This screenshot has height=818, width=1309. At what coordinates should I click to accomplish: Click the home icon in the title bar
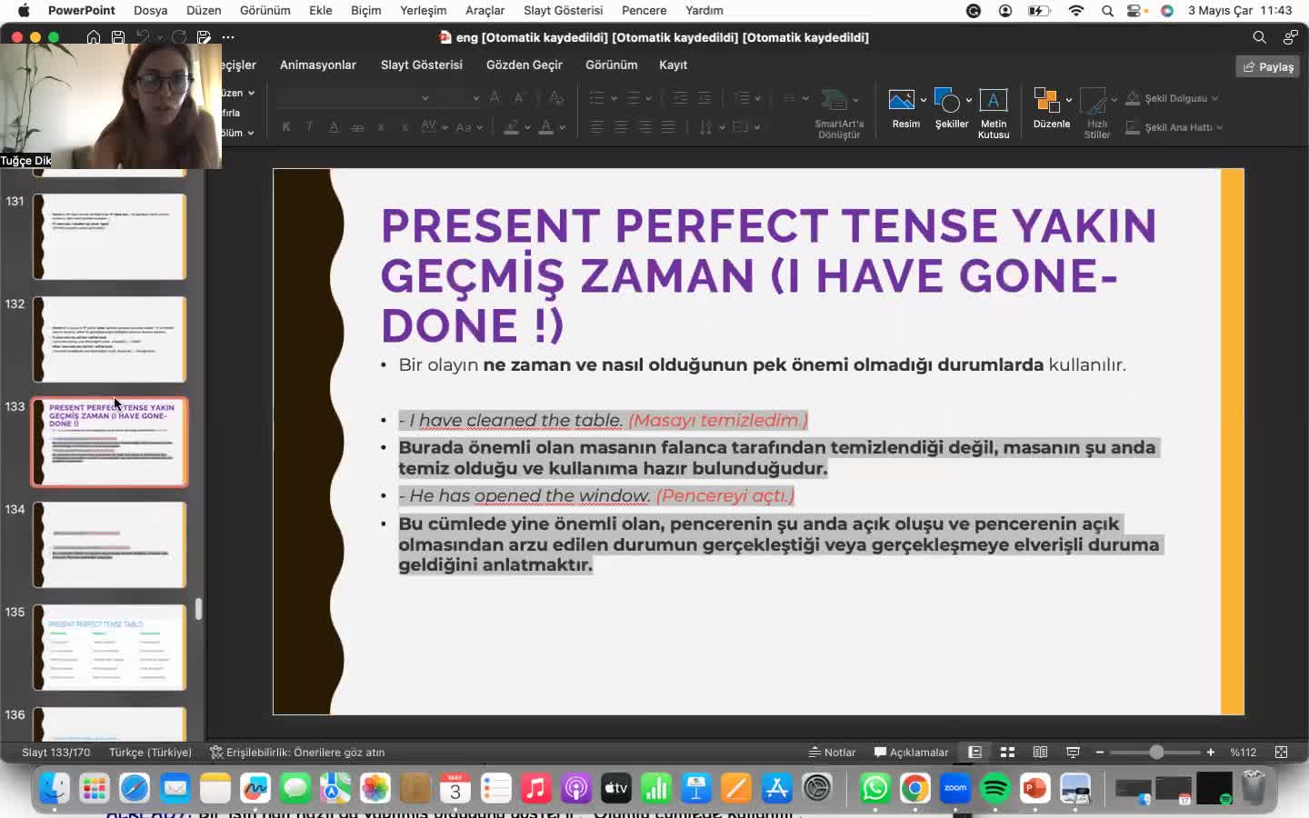coord(94,37)
